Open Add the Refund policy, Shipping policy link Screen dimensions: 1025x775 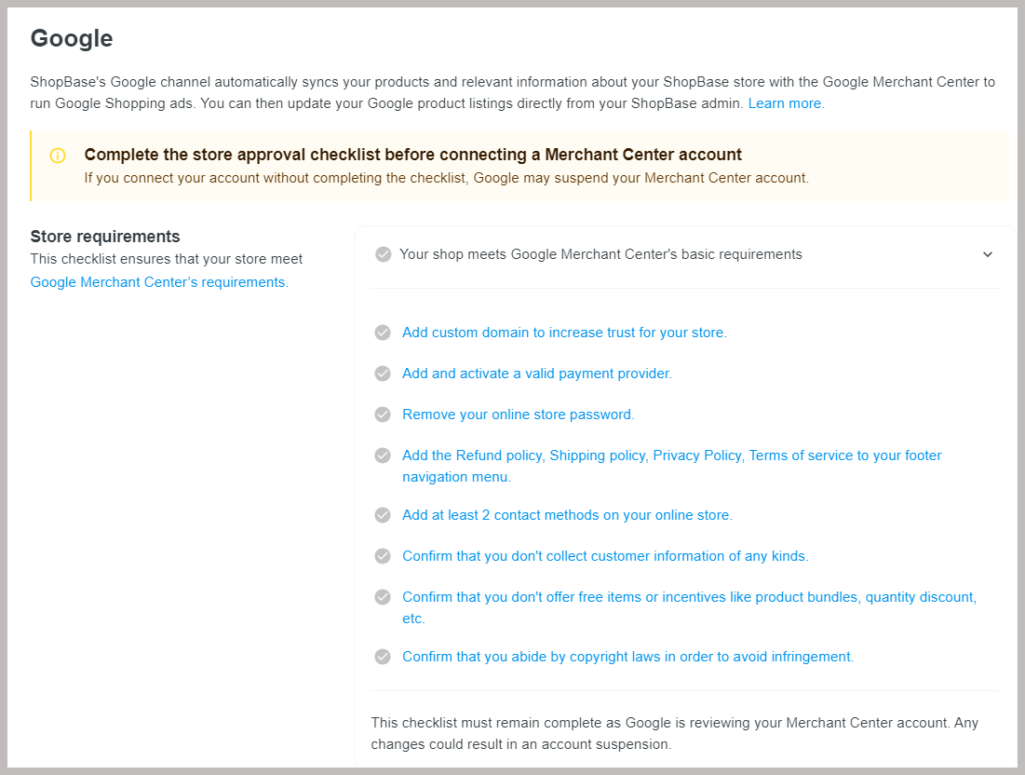coord(672,466)
